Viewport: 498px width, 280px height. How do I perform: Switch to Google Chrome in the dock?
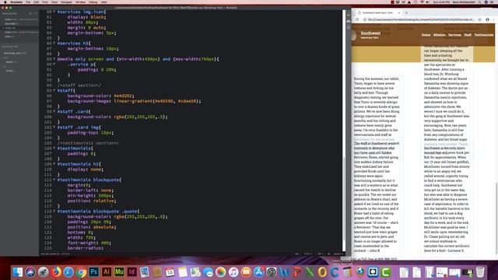coord(81,272)
